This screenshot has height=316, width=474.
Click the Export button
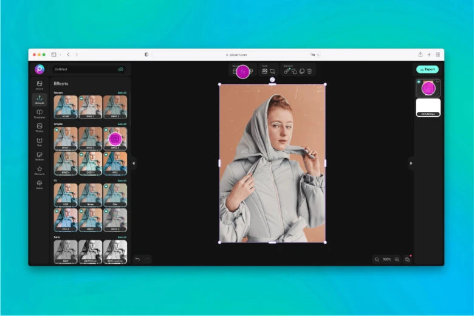coord(427,69)
